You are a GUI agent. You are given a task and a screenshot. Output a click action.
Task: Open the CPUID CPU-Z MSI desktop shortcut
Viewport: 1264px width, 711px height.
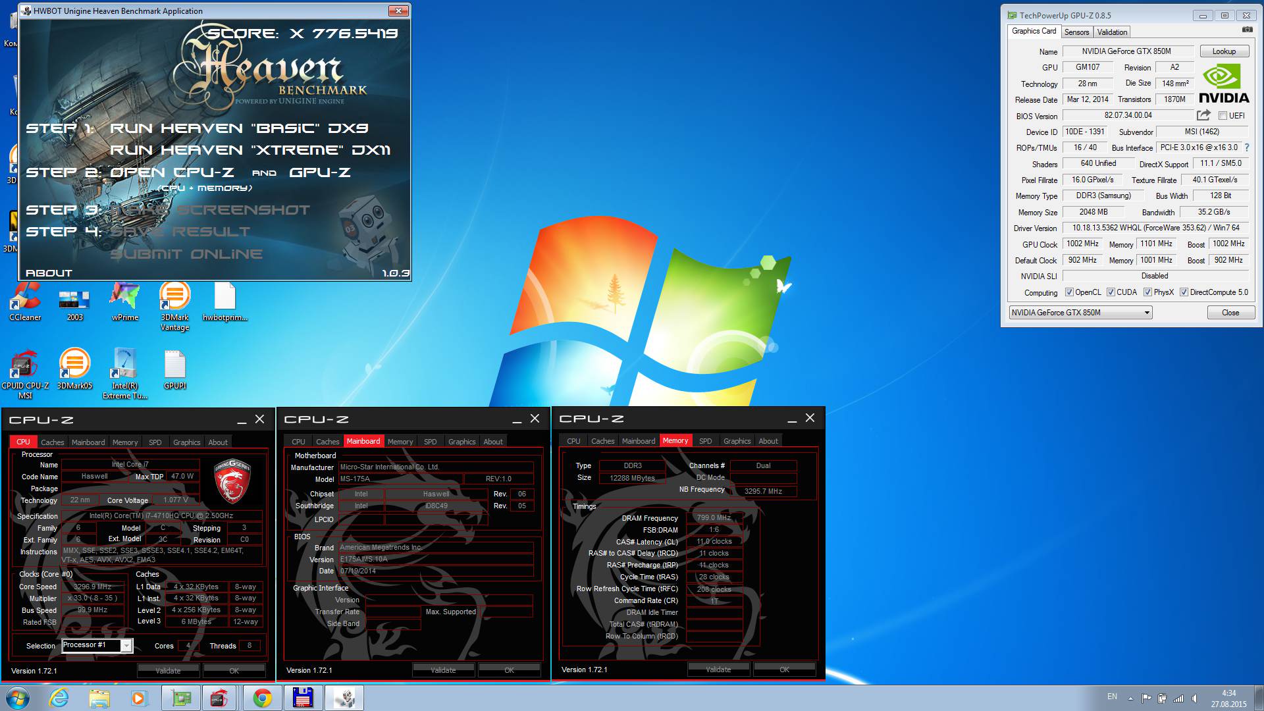click(25, 374)
